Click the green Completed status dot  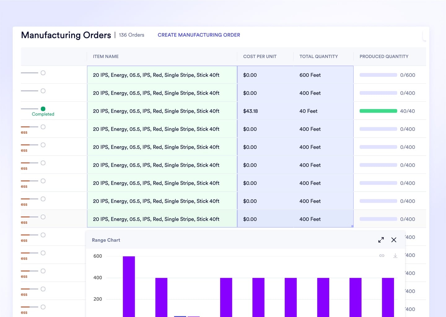[x=43, y=109]
